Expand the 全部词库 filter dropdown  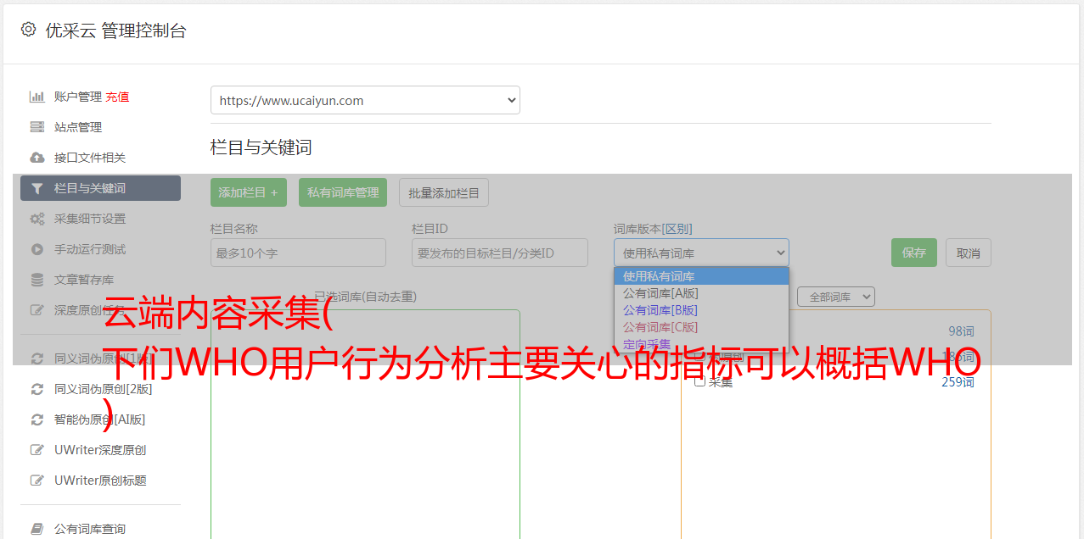[x=835, y=297]
